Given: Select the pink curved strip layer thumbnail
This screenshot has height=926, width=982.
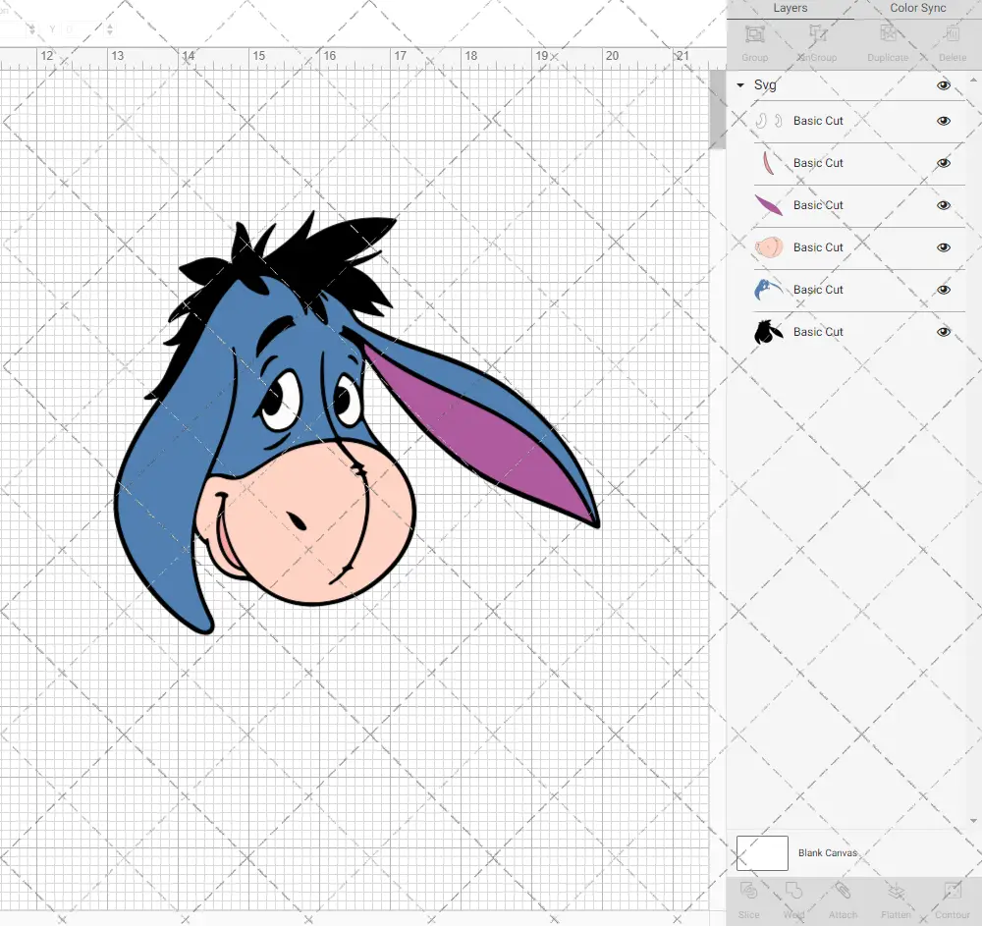Looking at the screenshot, I should (x=769, y=163).
